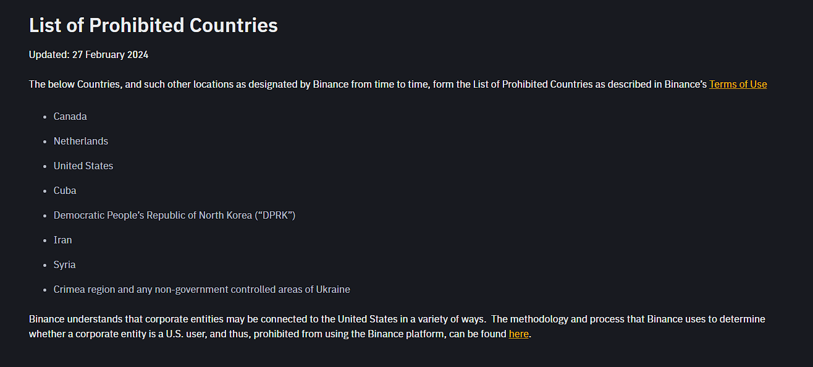813x367 pixels.
Task: Select the Canada list item
Action: (70, 116)
